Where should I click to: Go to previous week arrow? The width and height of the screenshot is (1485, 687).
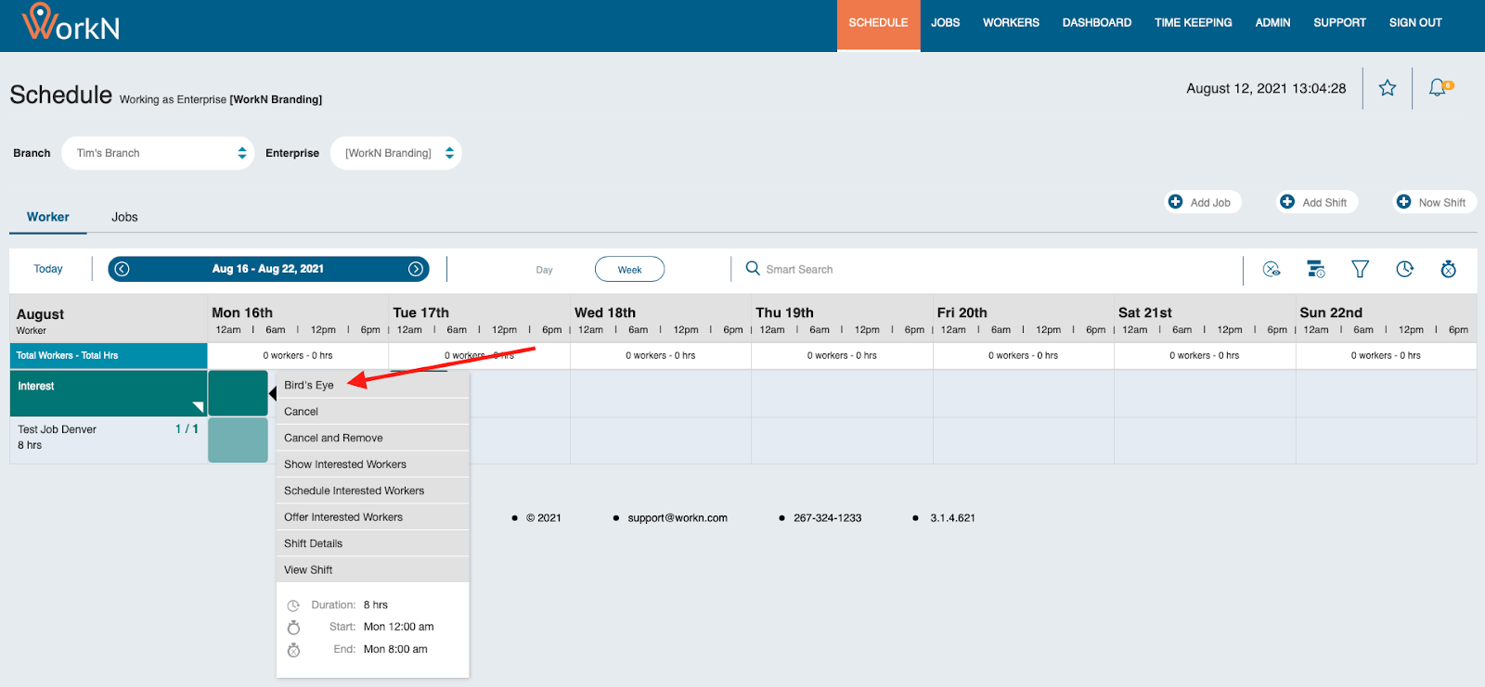[x=122, y=269]
